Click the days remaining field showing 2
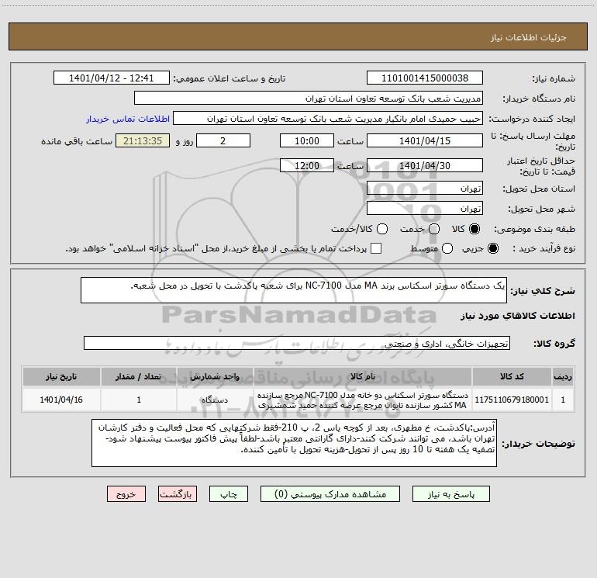Screen dimensions: 597x578 pos(223,141)
